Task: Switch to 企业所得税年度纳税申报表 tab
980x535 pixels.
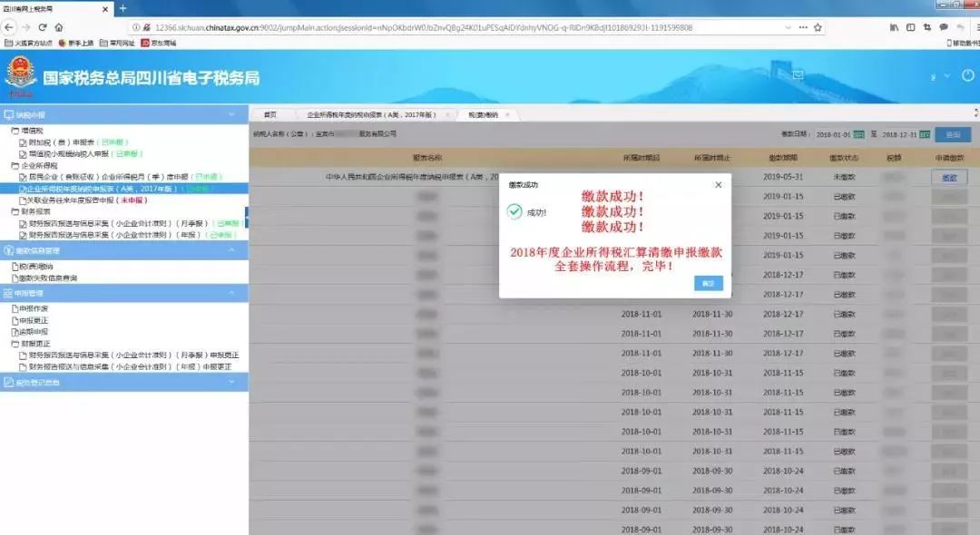Action: tap(371, 115)
